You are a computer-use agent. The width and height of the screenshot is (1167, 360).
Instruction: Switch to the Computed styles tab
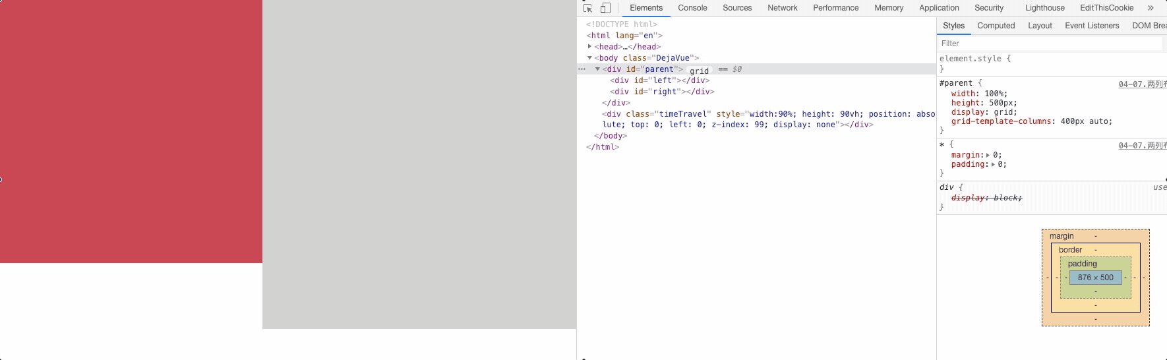(x=996, y=26)
